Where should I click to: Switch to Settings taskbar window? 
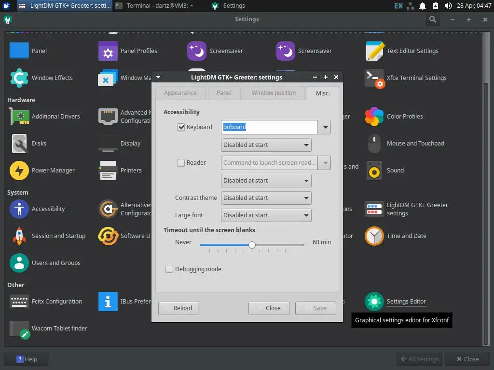[x=229, y=6]
